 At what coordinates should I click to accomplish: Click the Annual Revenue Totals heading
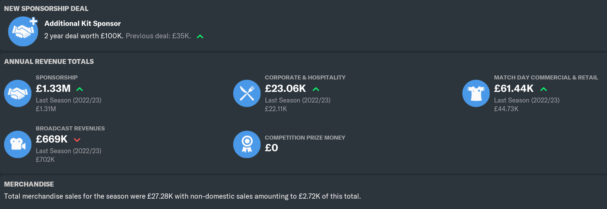click(x=49, y=62)
